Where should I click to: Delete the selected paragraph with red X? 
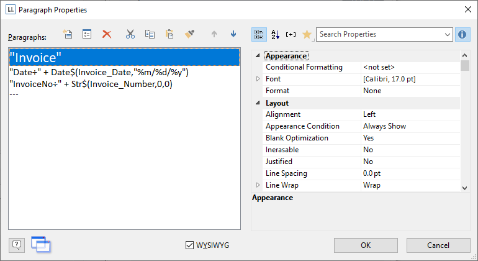point(107,35)
